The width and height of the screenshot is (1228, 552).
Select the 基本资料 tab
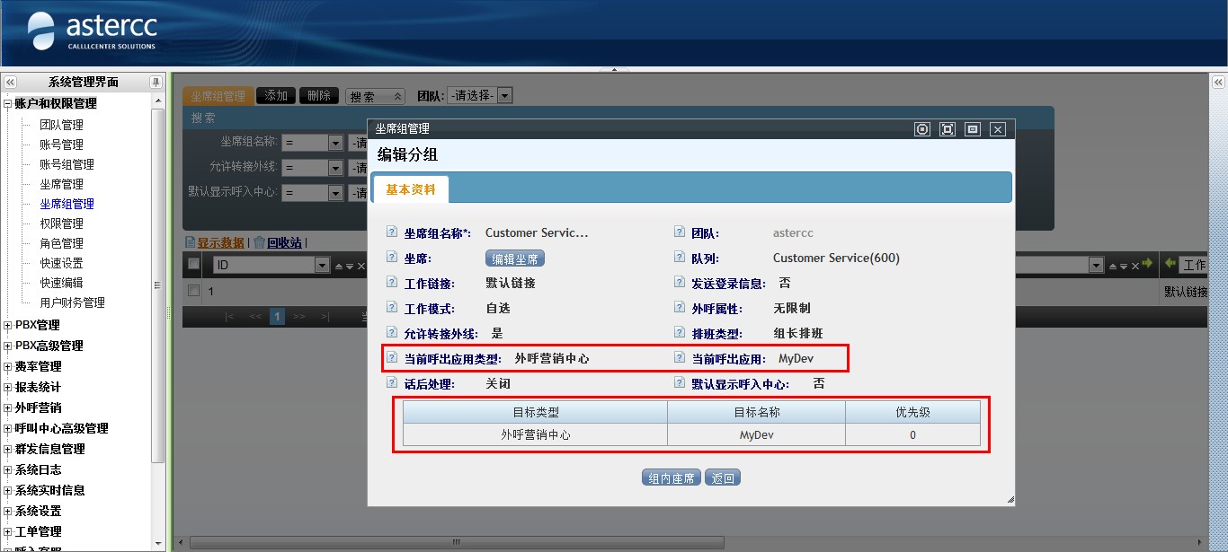(410, 189)
